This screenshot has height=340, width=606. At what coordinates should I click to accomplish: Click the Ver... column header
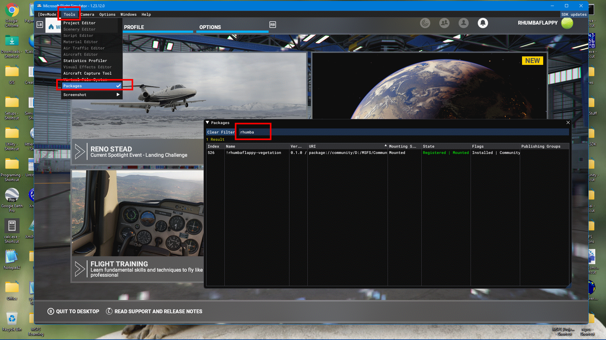[298, 146]
